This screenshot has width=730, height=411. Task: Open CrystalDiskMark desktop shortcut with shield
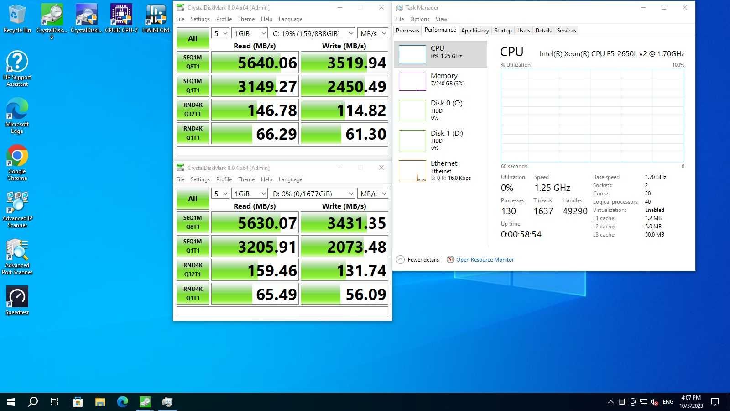[x=86, y=18]
